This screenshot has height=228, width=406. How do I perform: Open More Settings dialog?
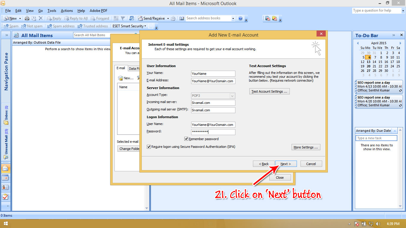306,147
